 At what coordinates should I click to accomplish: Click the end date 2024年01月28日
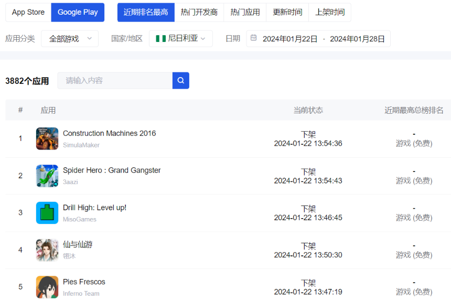[357, 39]
